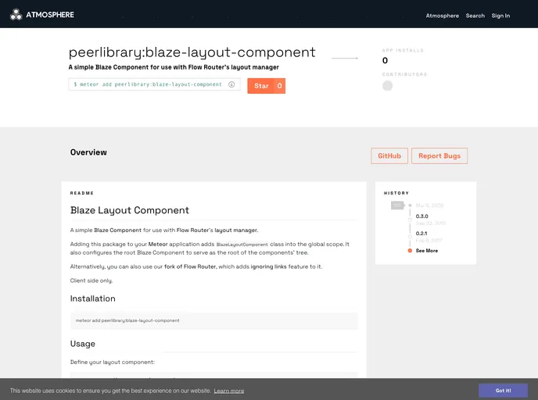Open the ignoring links link
The height and width of the screenshot is (400, 538).
(268, 266)
